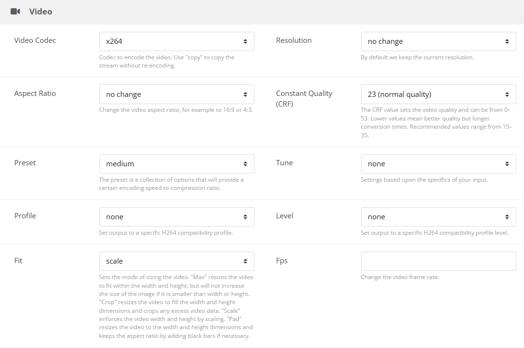Click the Video section header title
The width and height of the screenshot is (524, 348).
pyautogui.click(x=41, y=12)
